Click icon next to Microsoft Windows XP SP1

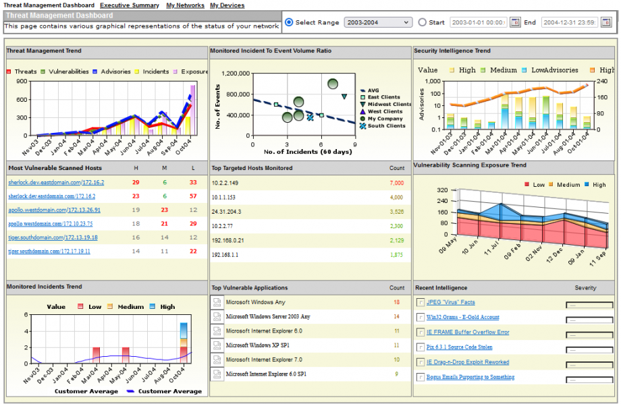pos(217,345)
